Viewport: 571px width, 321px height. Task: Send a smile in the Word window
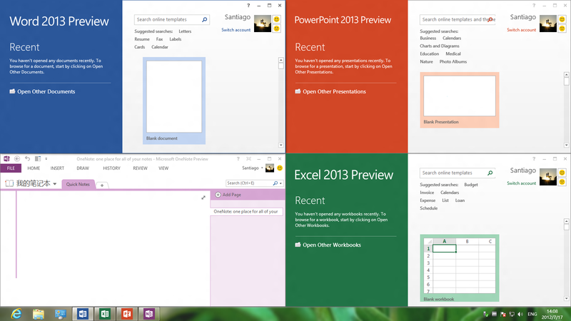(277, 19)
